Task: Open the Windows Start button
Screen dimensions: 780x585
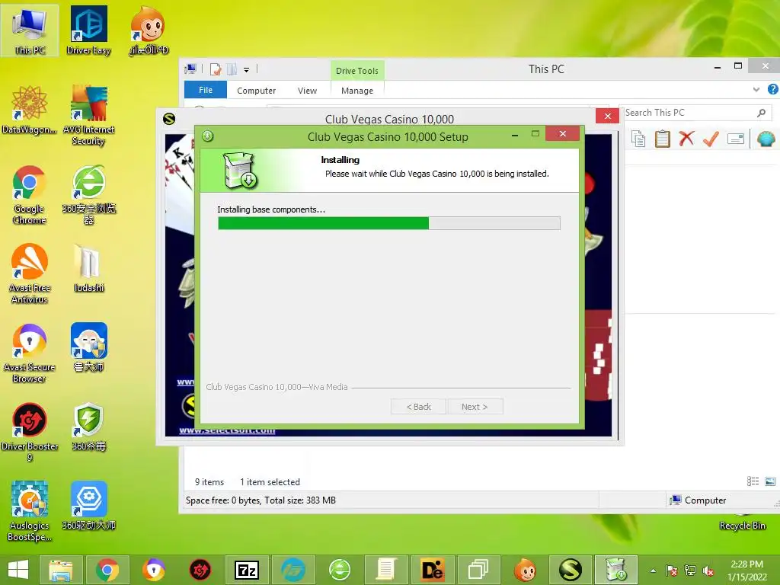Action: coord(18,570)
